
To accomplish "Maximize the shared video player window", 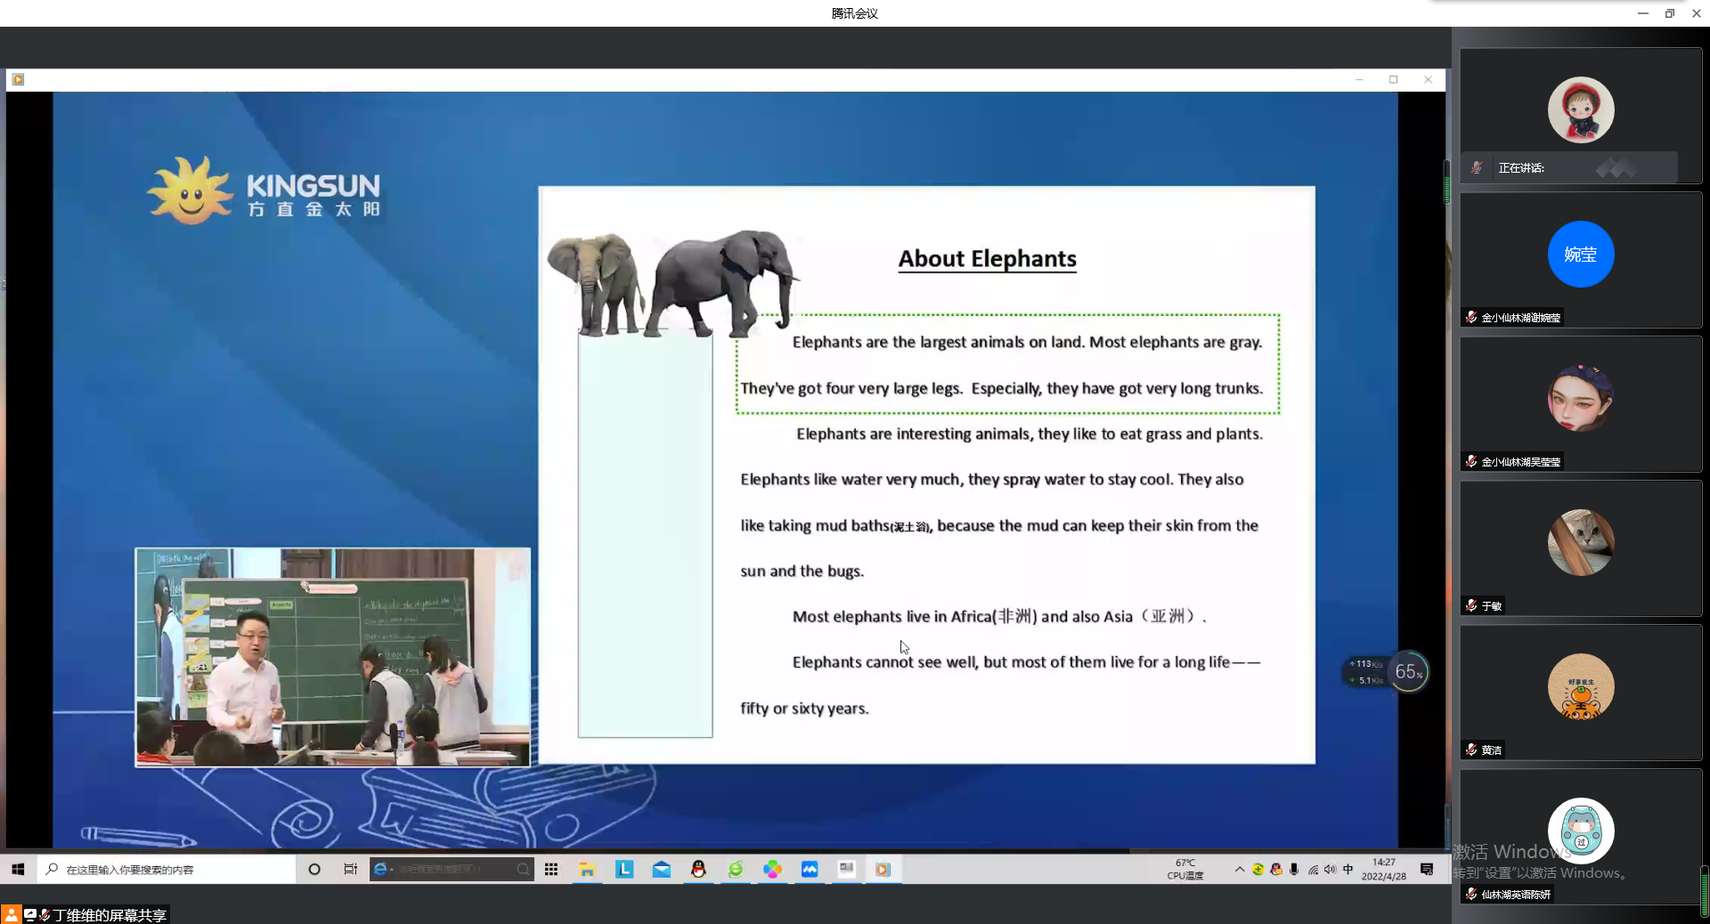I will (1394, 79).
